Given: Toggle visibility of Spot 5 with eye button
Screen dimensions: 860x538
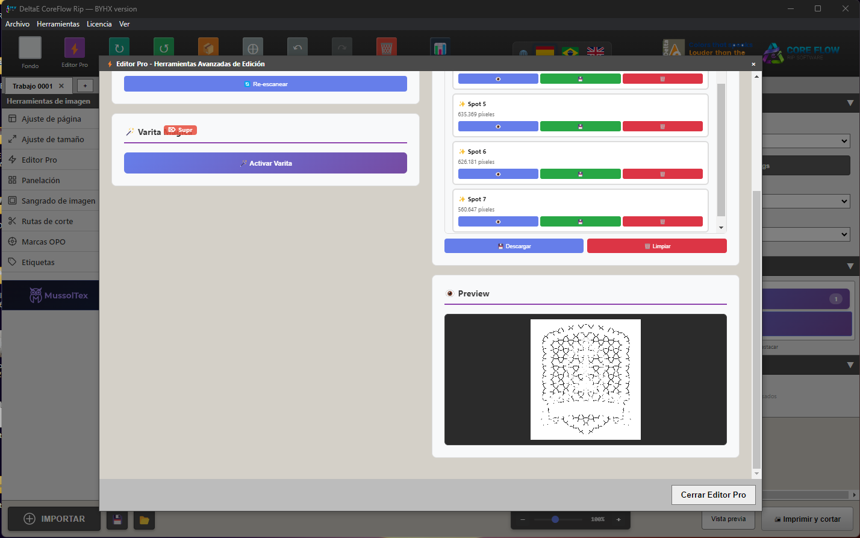Looking at the screenshot, I should [x=498, y=127].
